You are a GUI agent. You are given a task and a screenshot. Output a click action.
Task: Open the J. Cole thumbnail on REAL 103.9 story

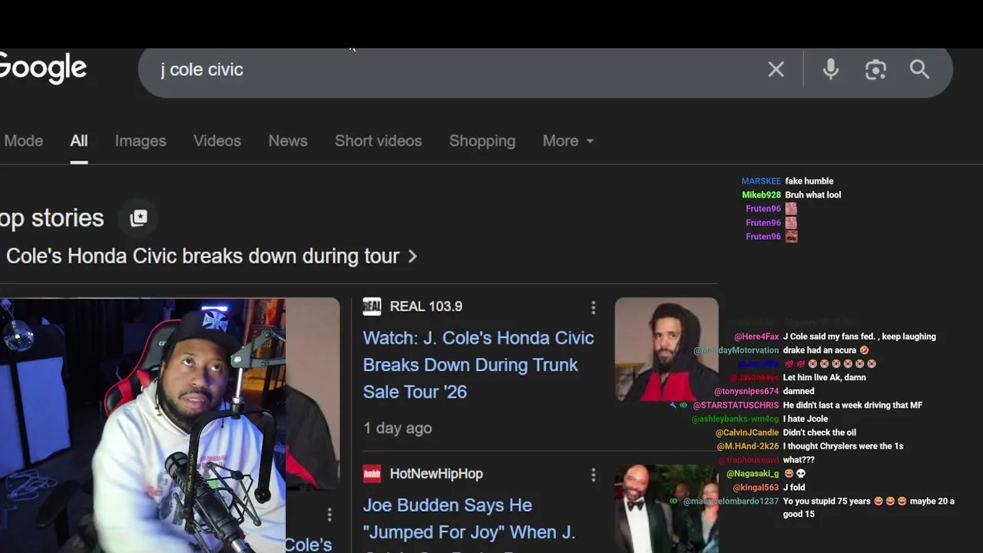[x=667, y=349]
